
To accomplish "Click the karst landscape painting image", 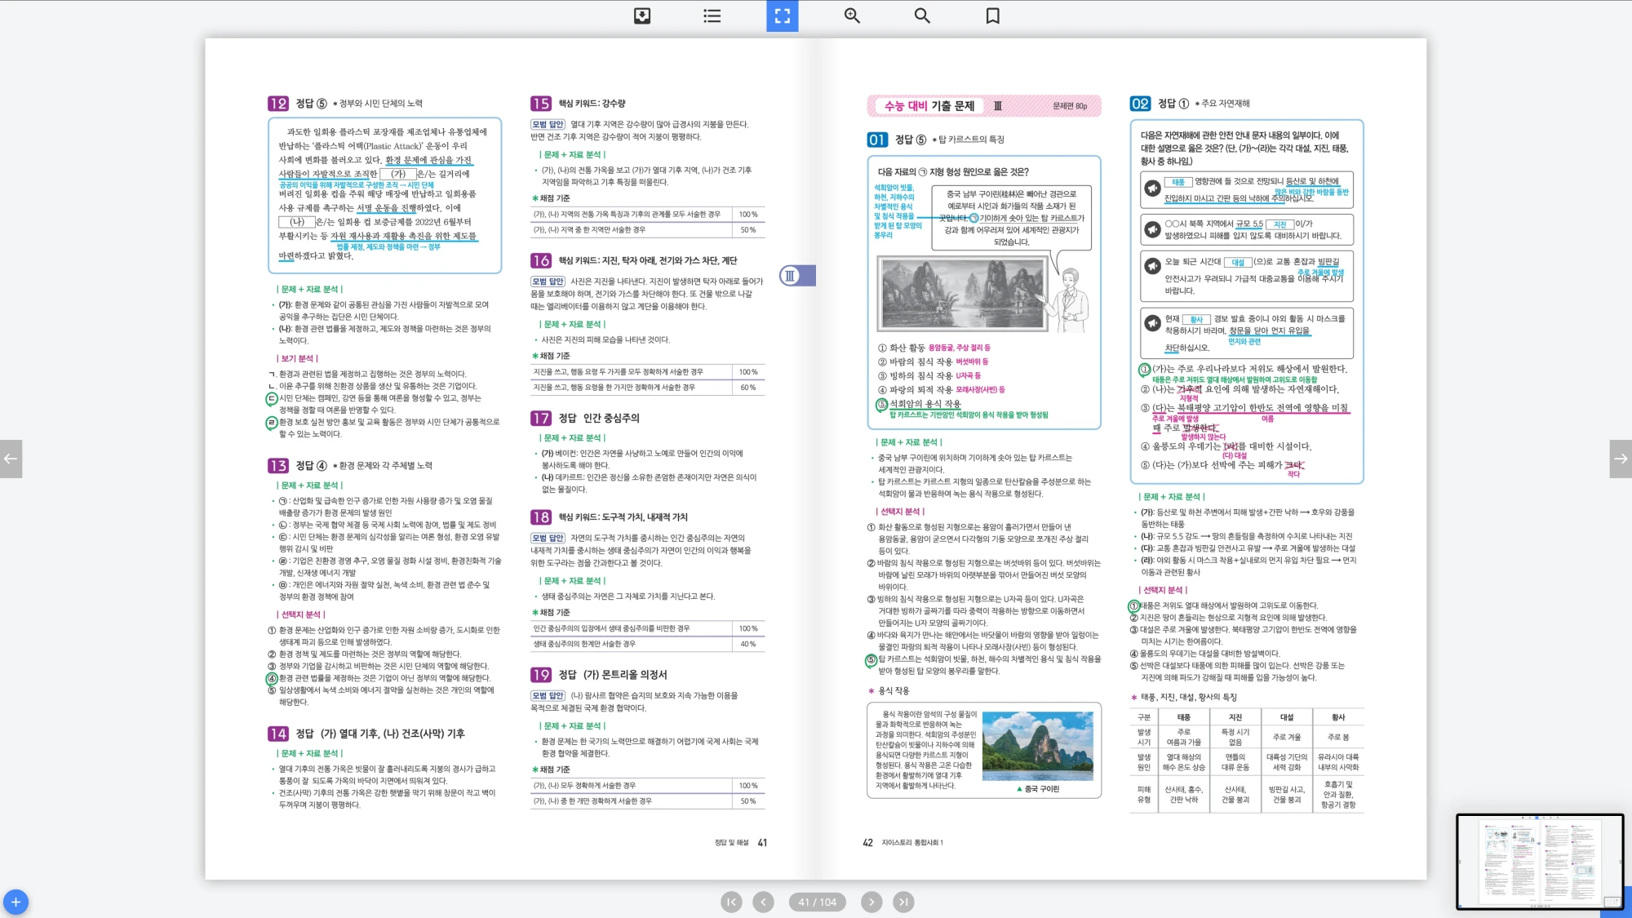I will (962, 294).
